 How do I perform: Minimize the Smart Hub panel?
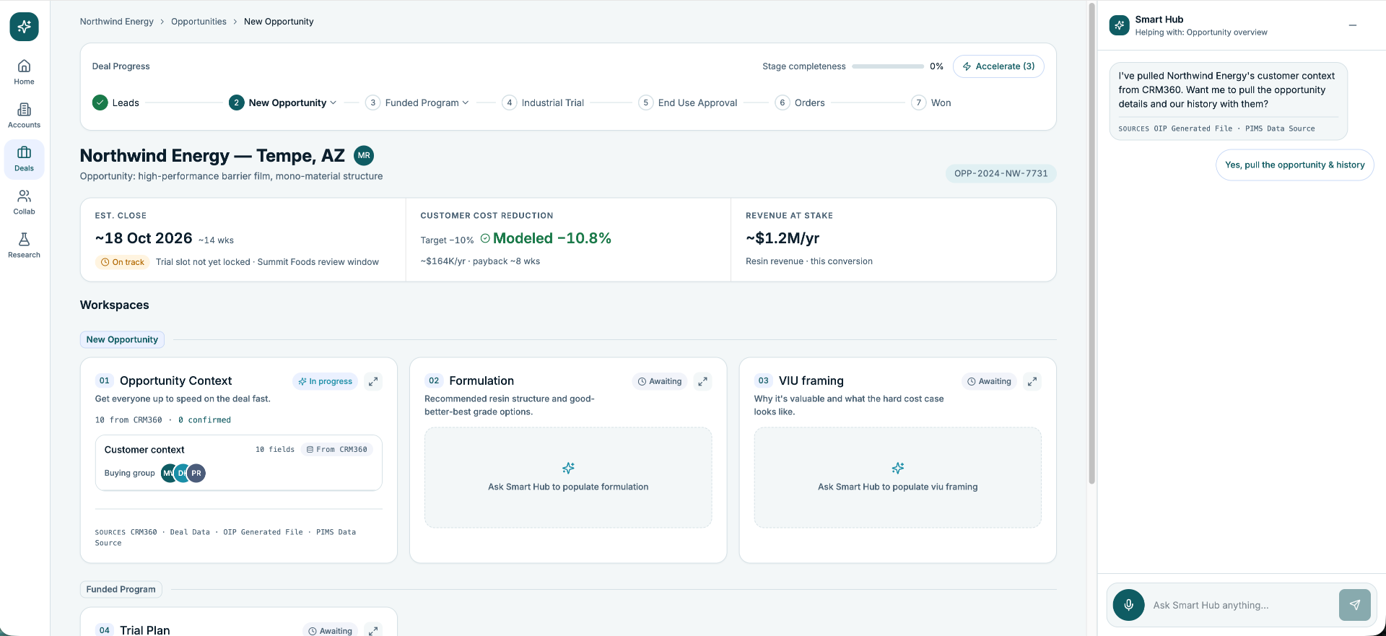pyautogui.click(x=1353, y=25)
